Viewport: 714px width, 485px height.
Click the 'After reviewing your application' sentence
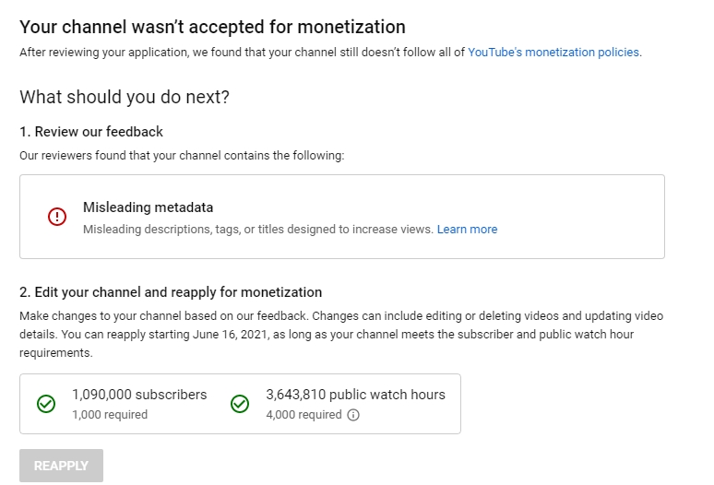coord(242,53)
